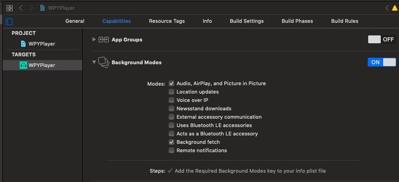Turn off the Background Modes switch

coord(382,62)
